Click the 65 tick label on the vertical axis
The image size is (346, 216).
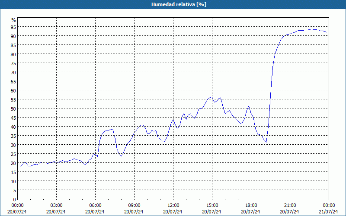[x=13, y=81]
